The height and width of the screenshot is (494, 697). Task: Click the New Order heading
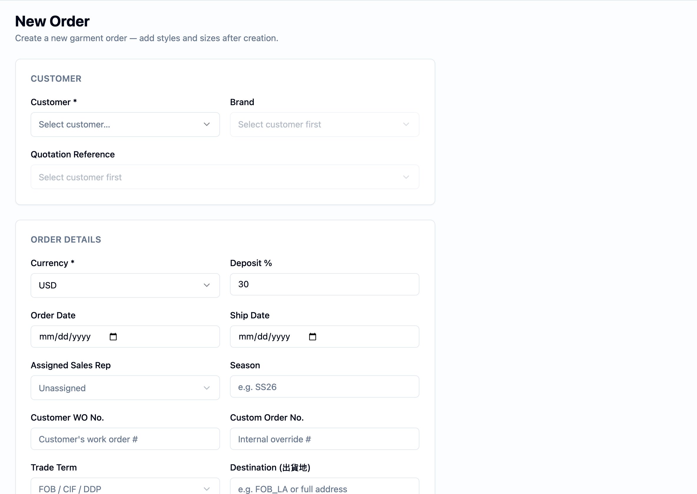click(x=52, y=21)
